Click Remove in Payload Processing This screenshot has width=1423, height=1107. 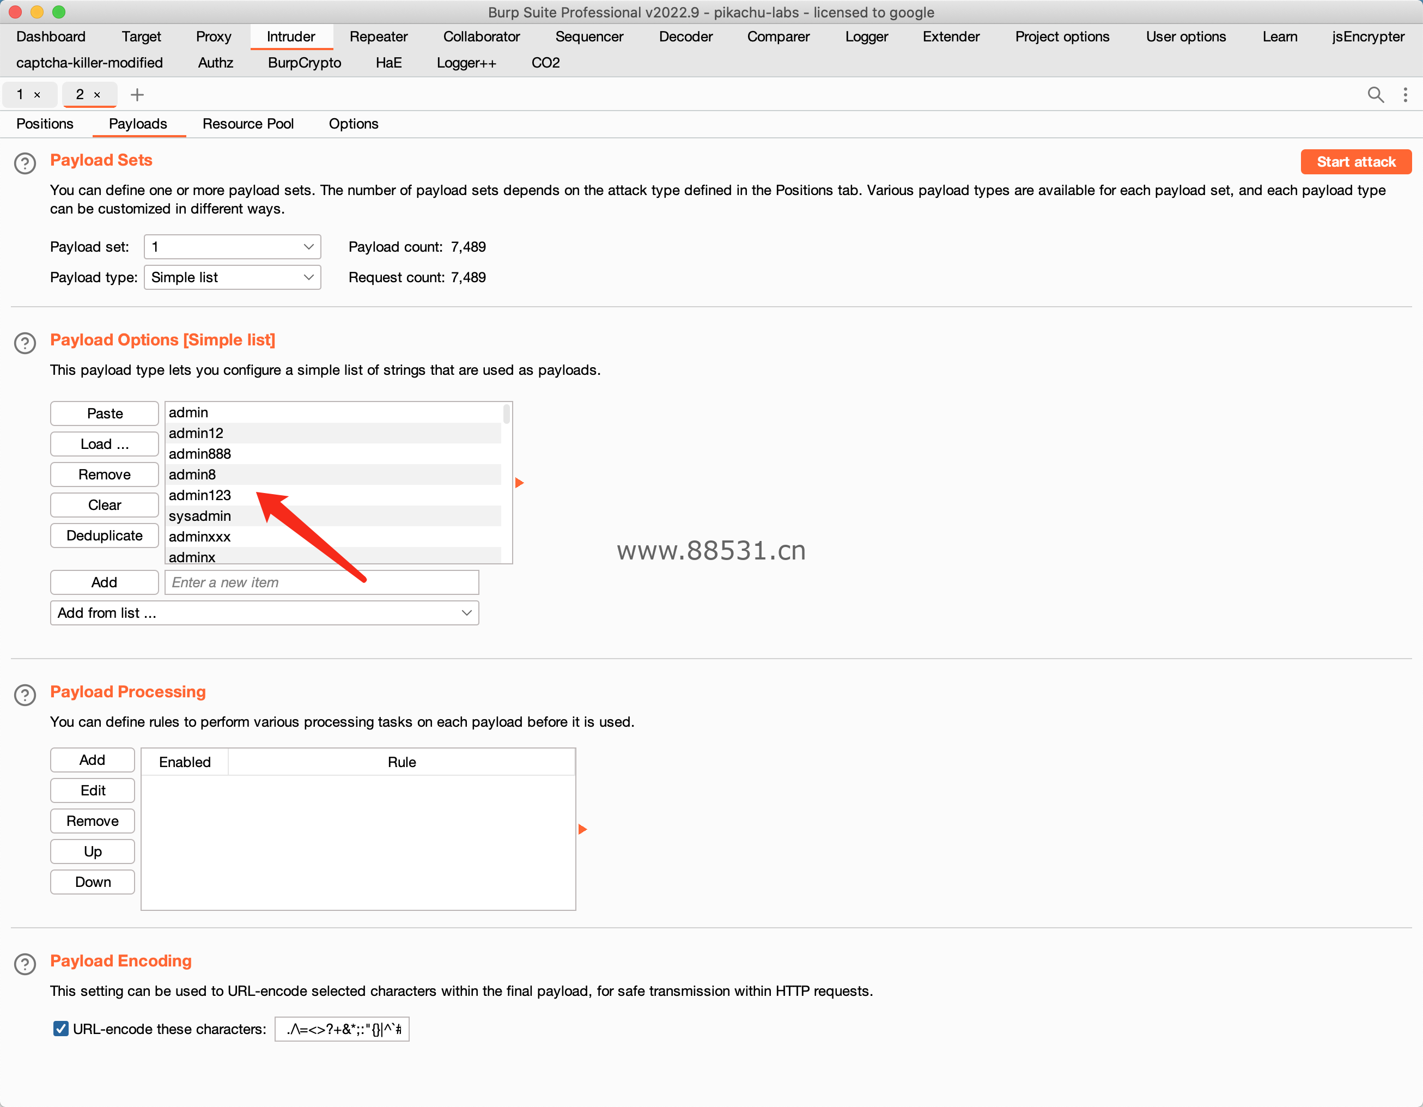pos(93,822)
